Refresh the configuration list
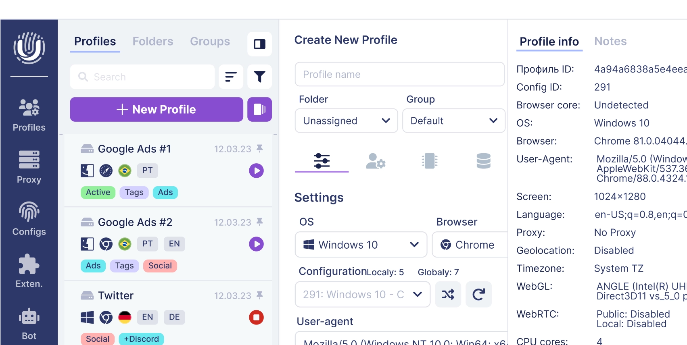Image resolution: width=687 pixels, height=345 pixels. tap(479, 294)
